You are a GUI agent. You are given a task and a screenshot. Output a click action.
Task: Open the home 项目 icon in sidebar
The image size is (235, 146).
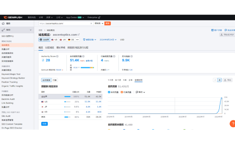pyautogui.click(x=3, y=23)
